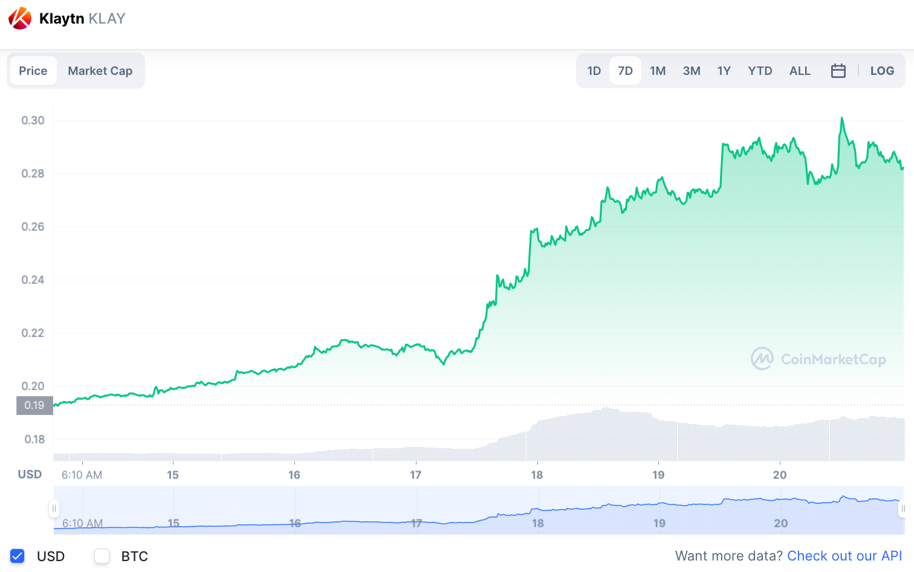Click the 18 date label on x-axis
This screenshot has height=572, width=914.
pos(537,475)
